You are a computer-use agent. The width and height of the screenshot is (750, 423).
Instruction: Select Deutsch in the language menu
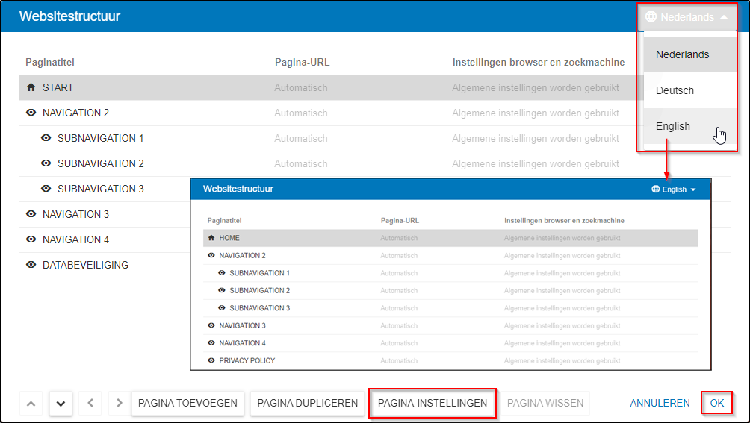coord(675,90)
